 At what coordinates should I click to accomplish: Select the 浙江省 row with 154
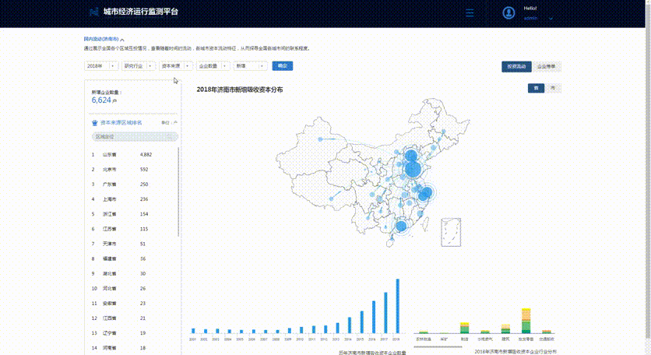click(x=133, y=214)
